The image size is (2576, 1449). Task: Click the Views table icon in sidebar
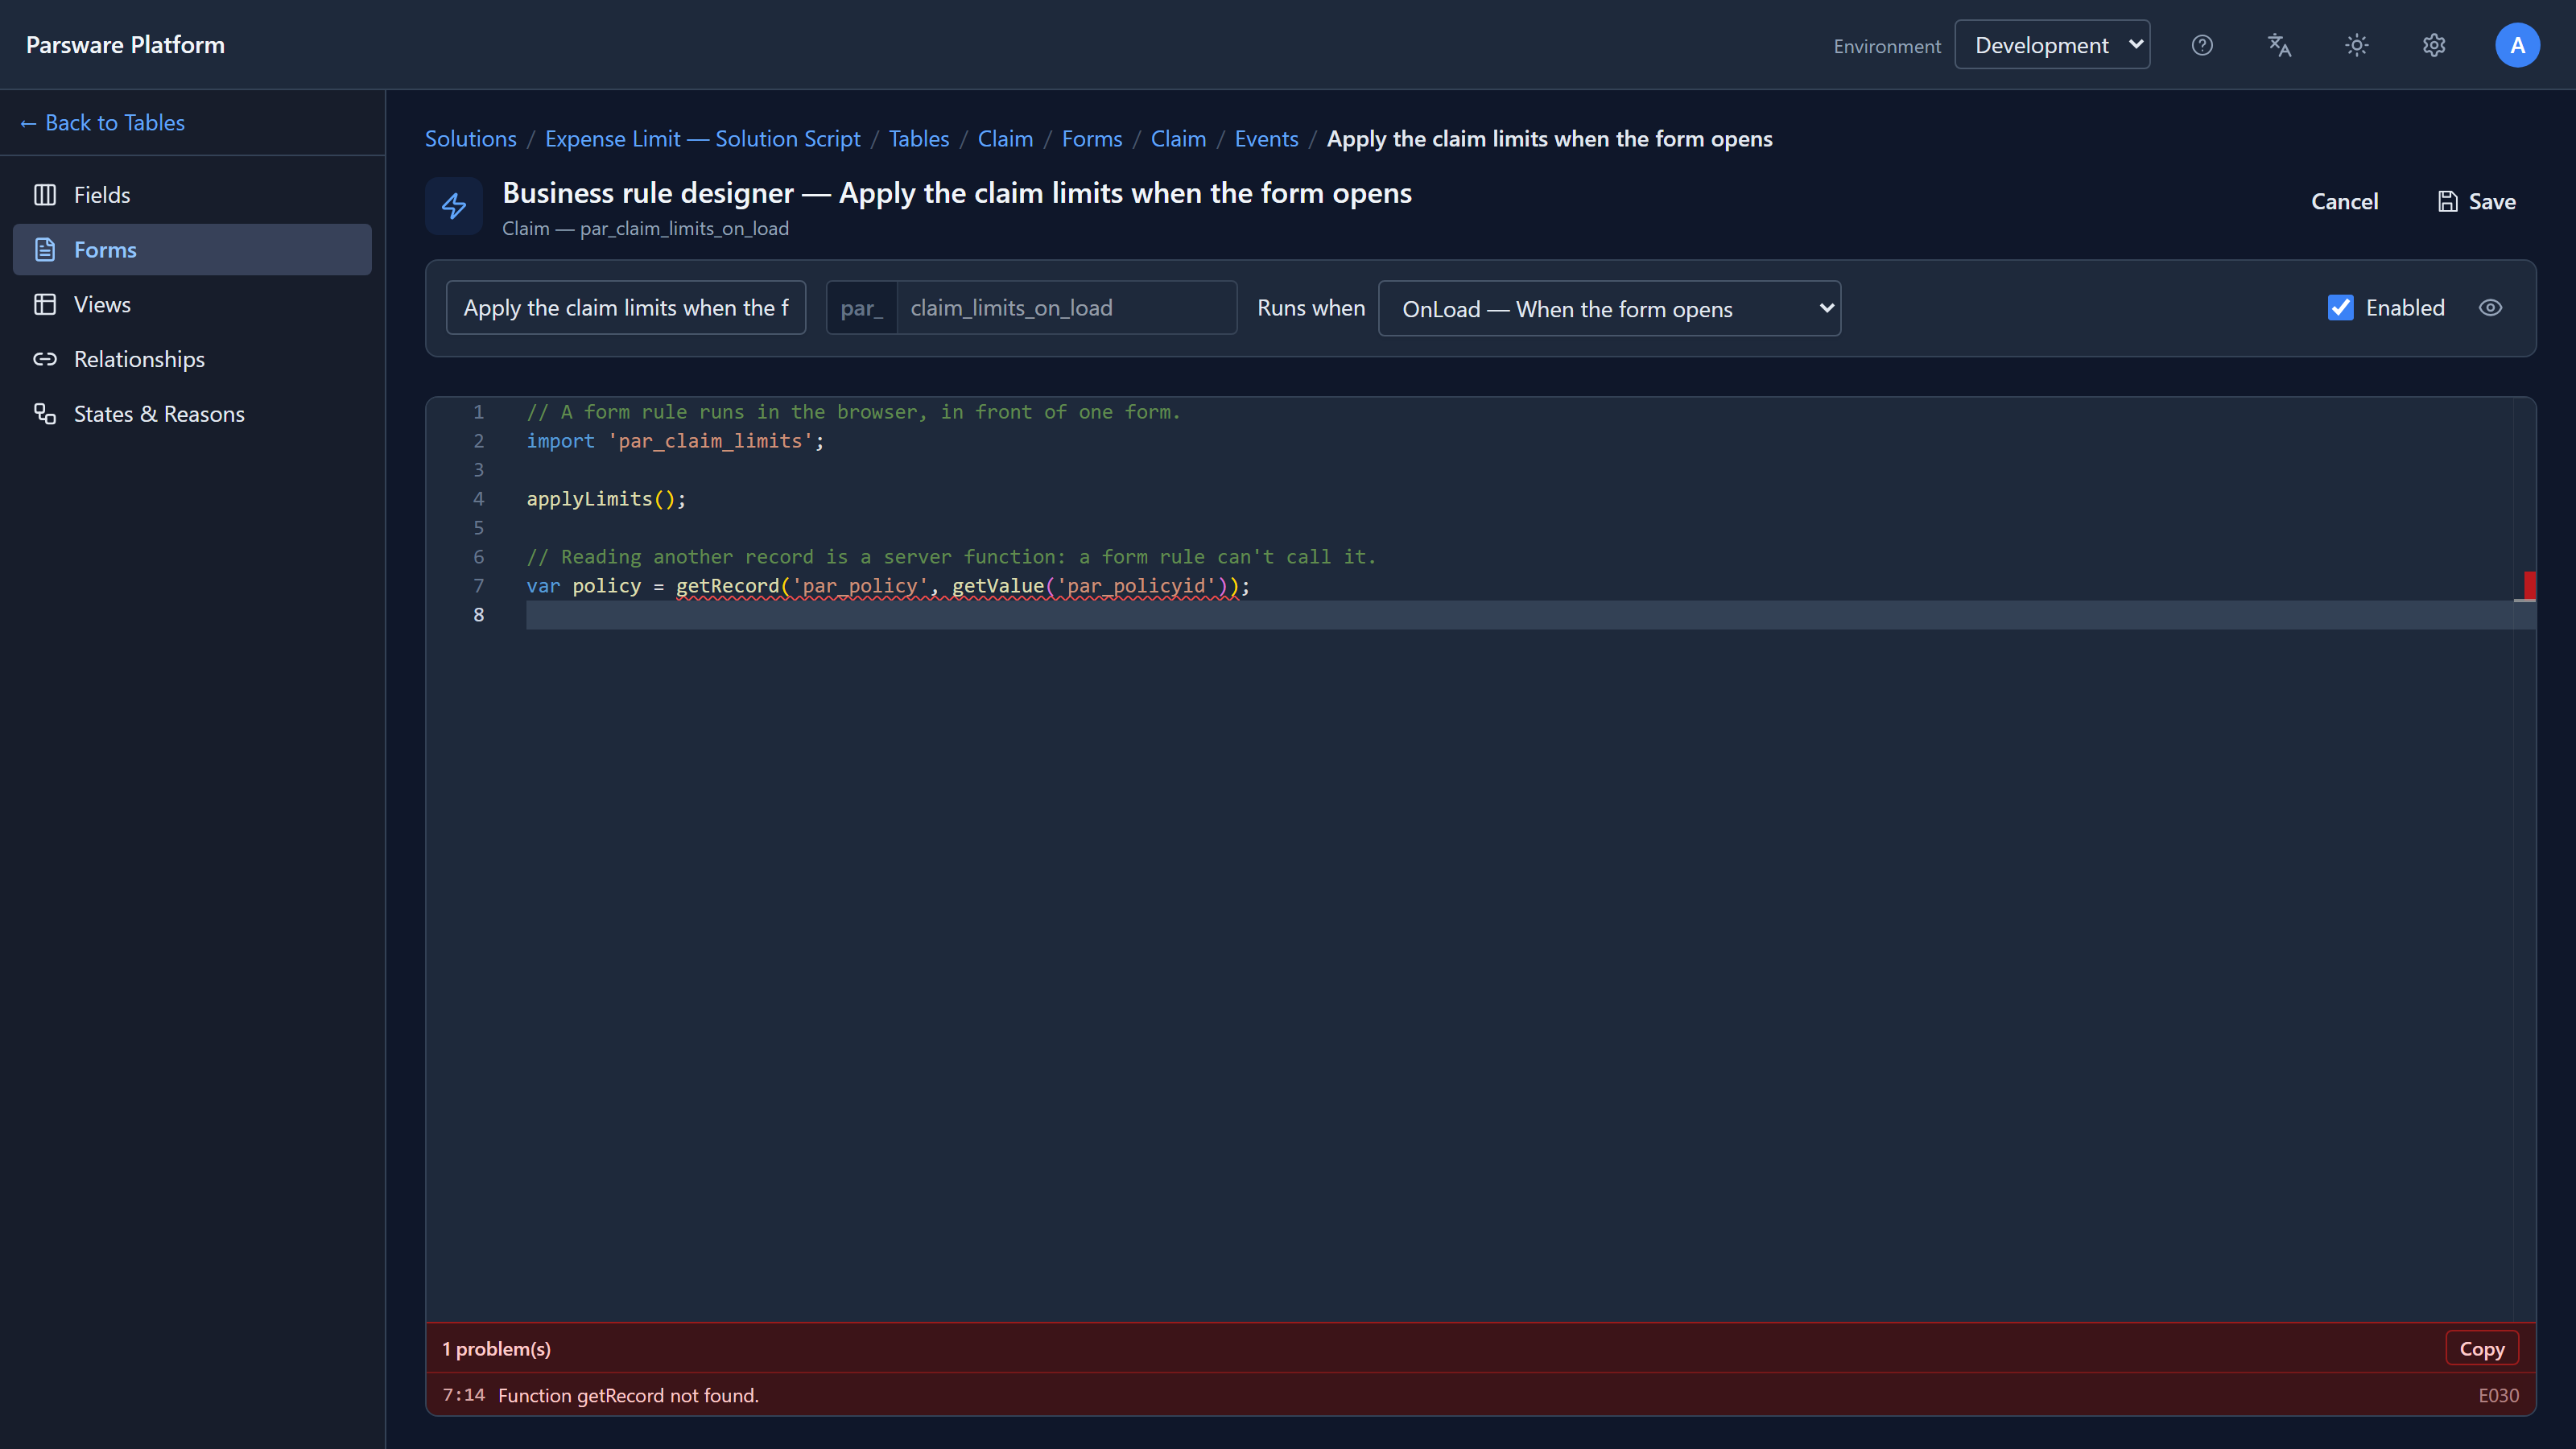click(45, 304)
